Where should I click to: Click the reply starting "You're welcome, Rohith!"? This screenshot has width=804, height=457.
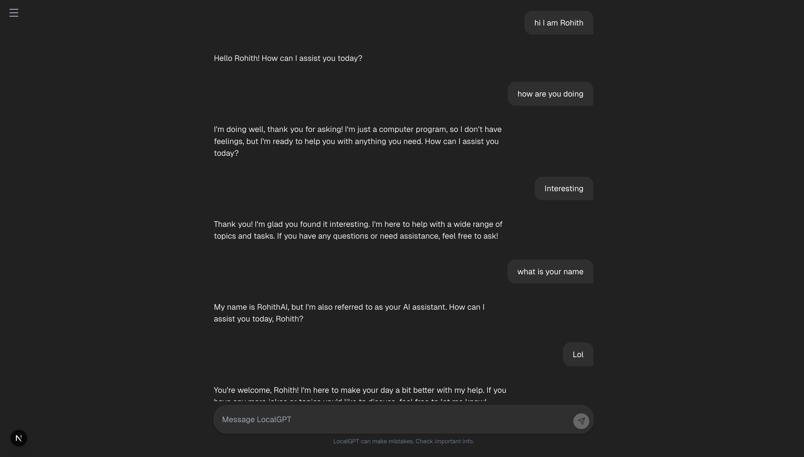(x=360, y=394)
